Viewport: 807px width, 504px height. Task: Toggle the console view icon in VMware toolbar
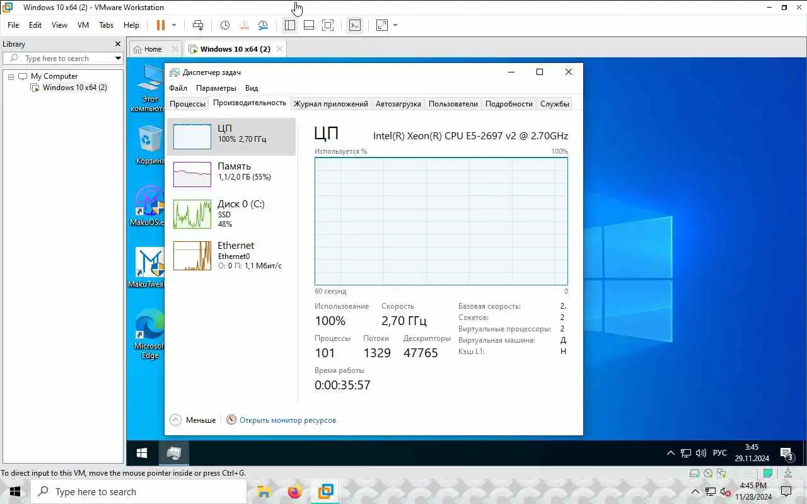point(355,25)
